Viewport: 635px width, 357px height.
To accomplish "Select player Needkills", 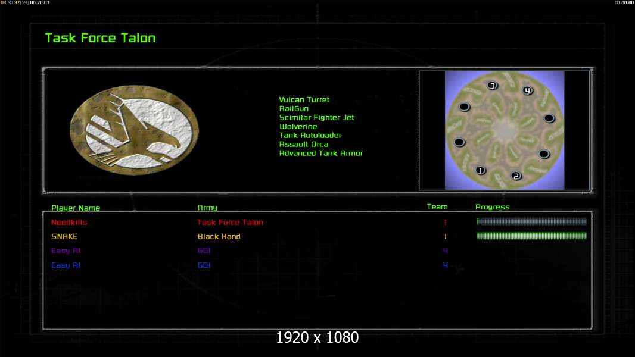I will point(69,222).
